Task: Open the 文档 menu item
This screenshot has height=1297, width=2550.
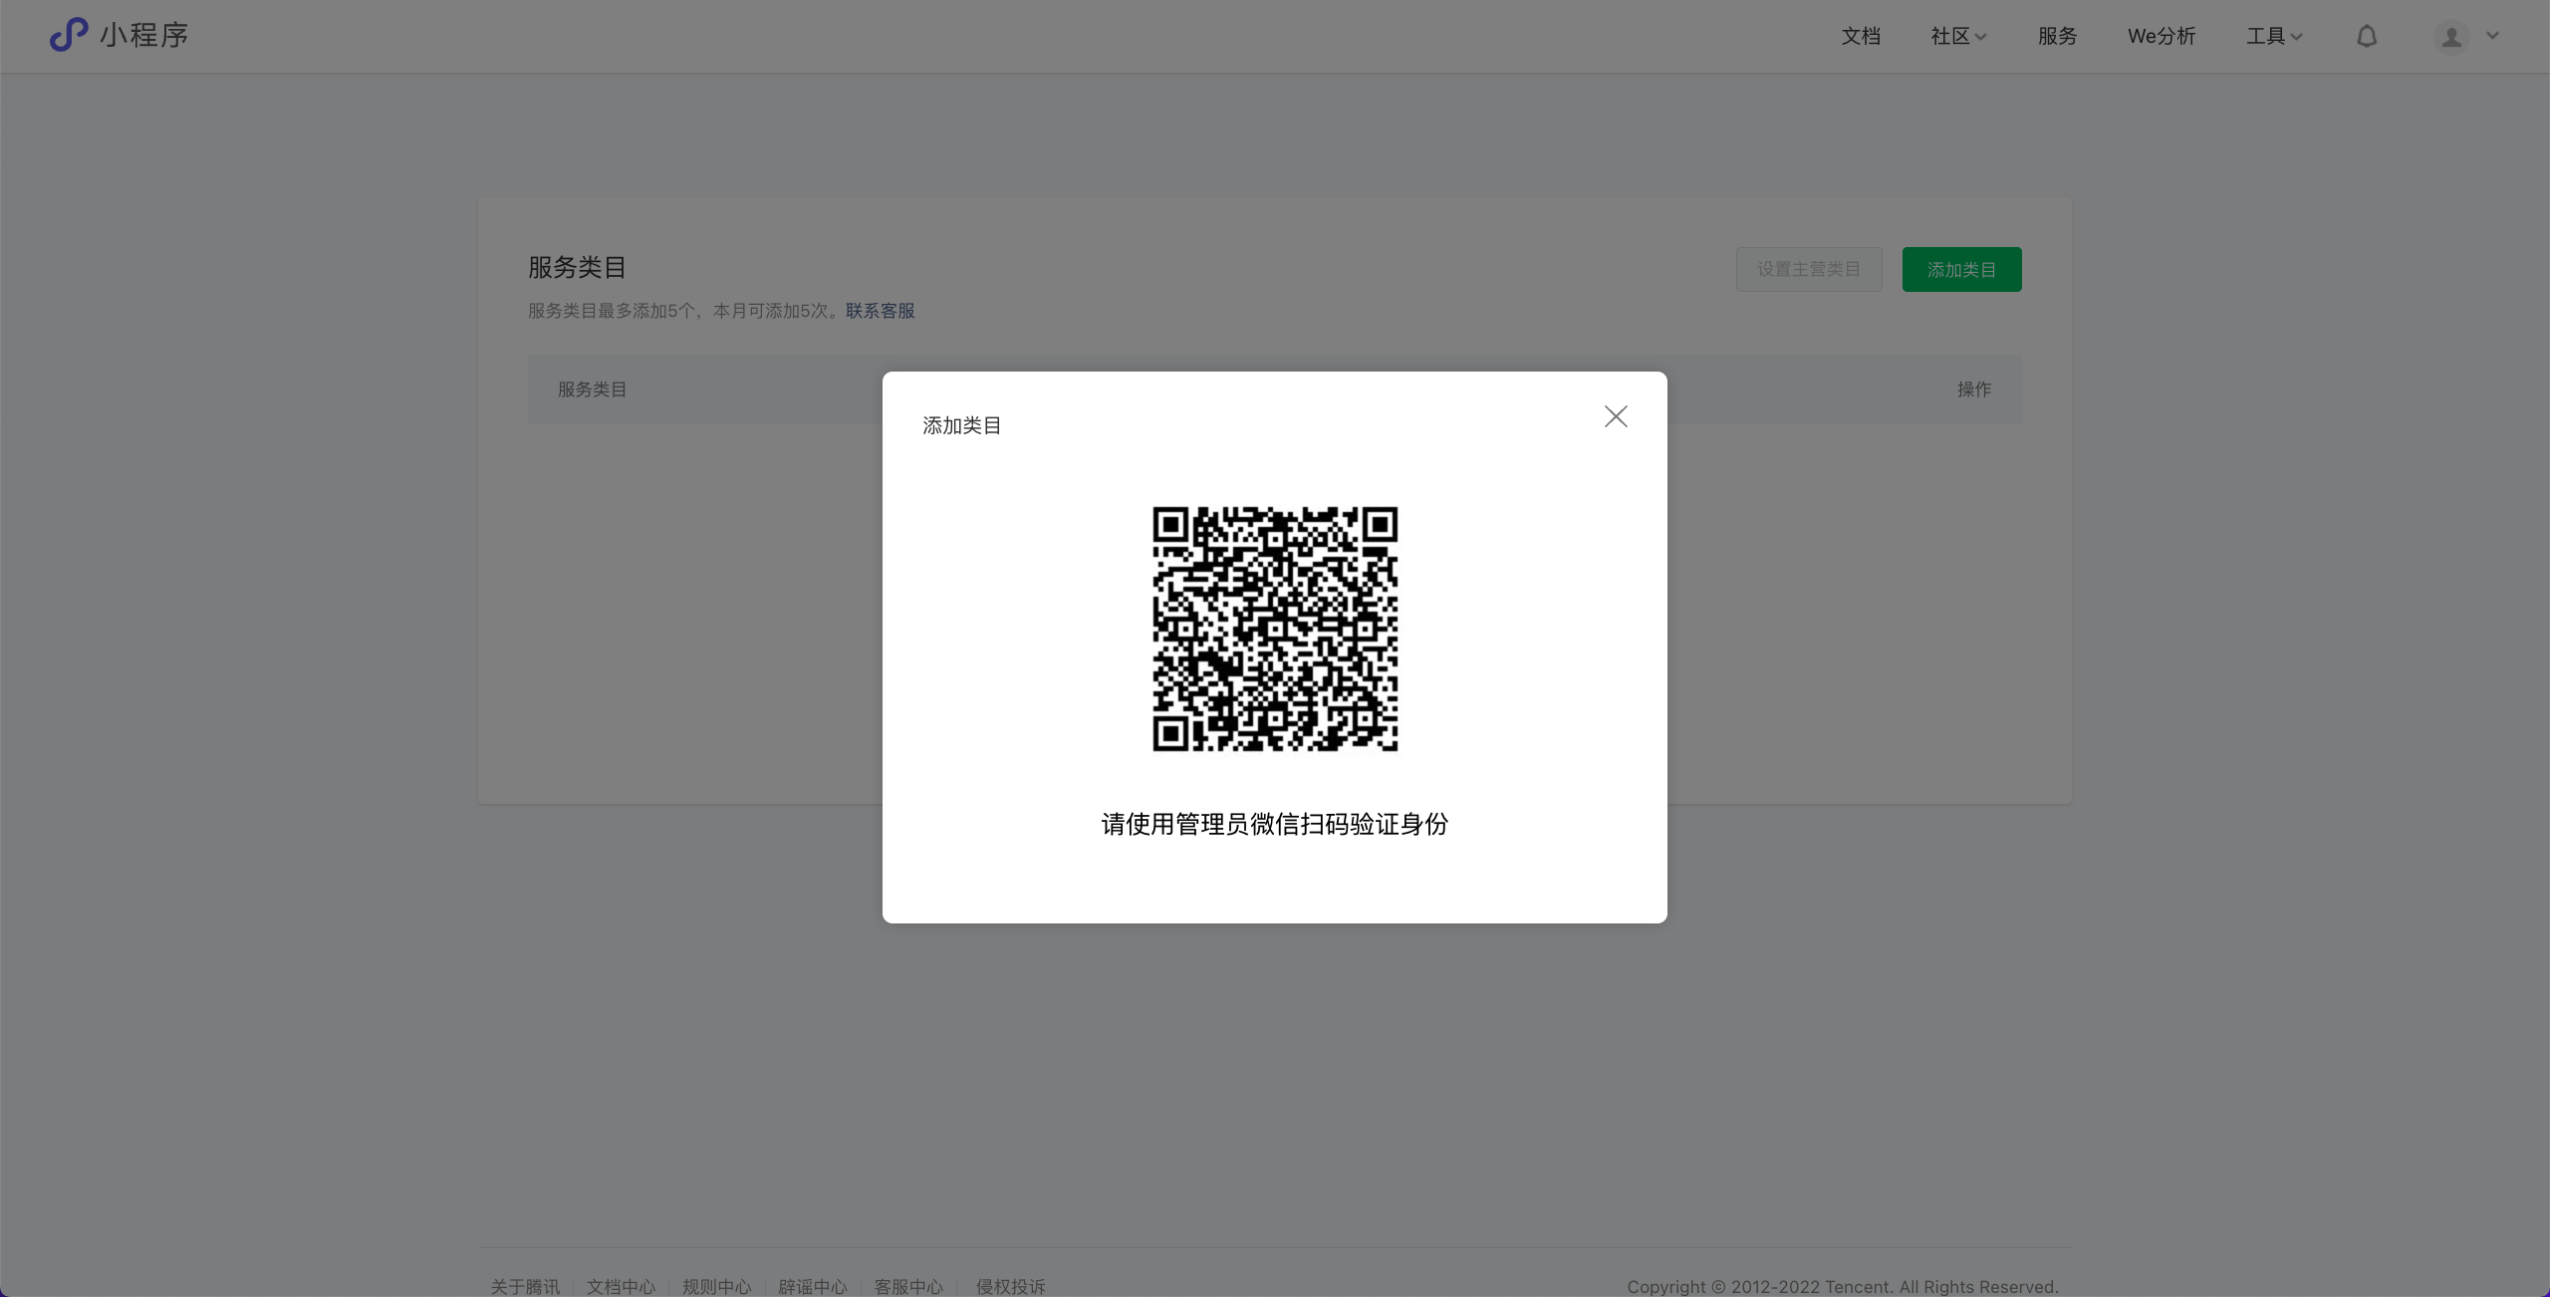Action: point(1861,36)
